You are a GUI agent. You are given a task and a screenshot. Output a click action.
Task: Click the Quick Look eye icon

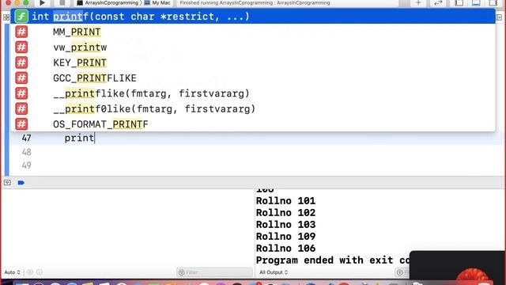pos(30,272)
